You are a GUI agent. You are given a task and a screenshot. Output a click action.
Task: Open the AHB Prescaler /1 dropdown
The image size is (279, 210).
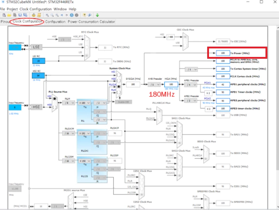154,84
